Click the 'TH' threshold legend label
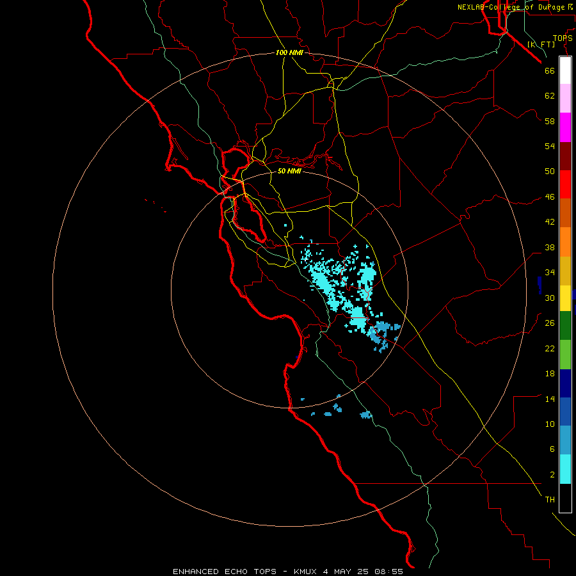This screenshot has height=576, width=576. pos(550,500)
